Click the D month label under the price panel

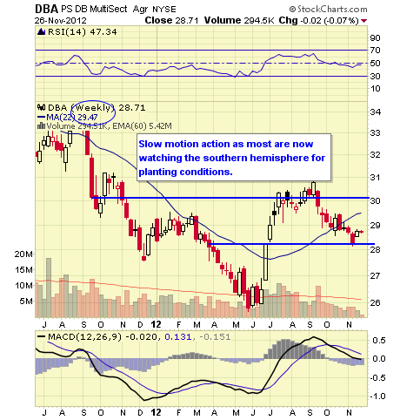140,324
